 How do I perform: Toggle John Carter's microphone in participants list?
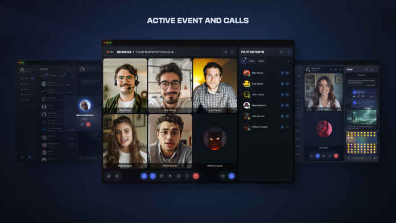tap(282, 94)
